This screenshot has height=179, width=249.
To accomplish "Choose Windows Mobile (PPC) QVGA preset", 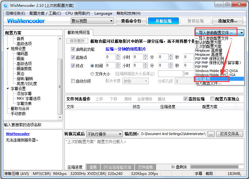I will point(217,71).
